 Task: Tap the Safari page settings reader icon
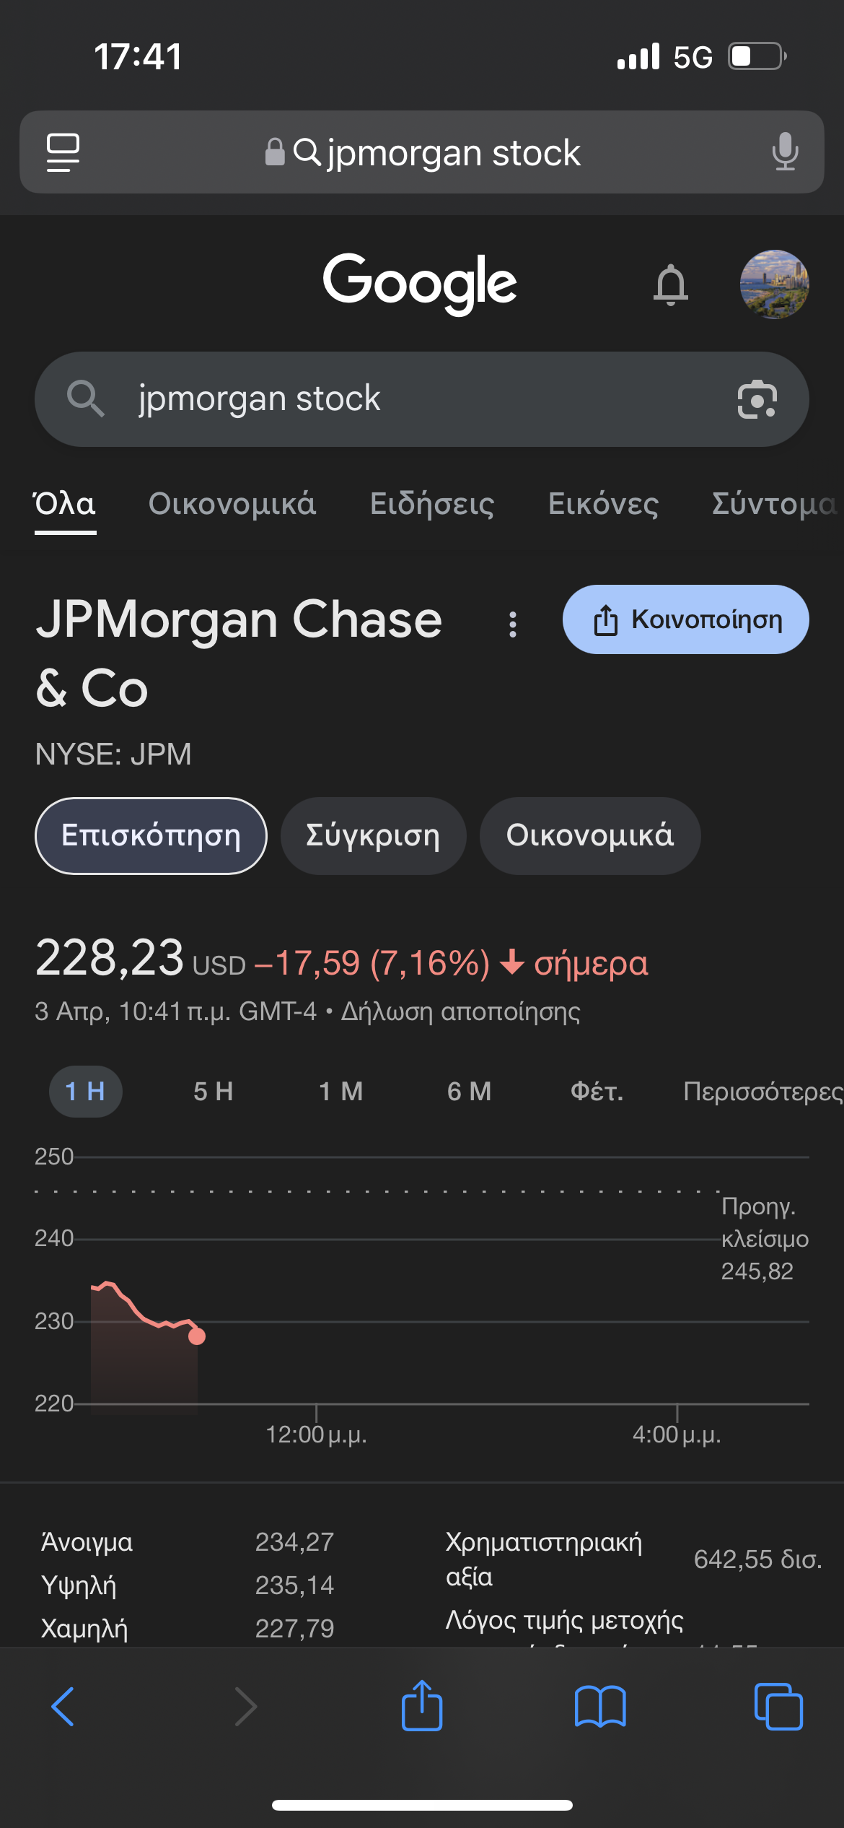point(63,152)
